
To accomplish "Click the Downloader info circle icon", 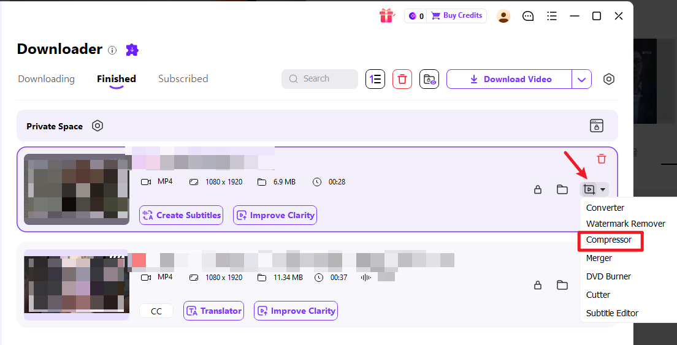I will (112, 50).
